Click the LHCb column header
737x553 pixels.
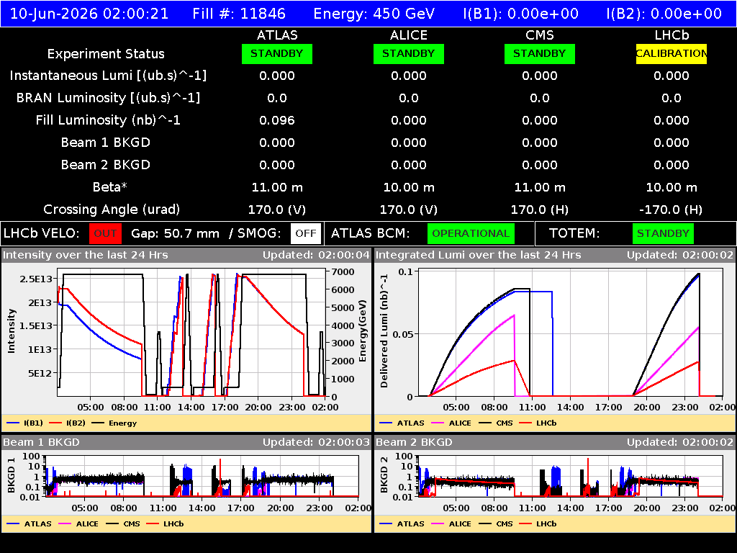672,35
